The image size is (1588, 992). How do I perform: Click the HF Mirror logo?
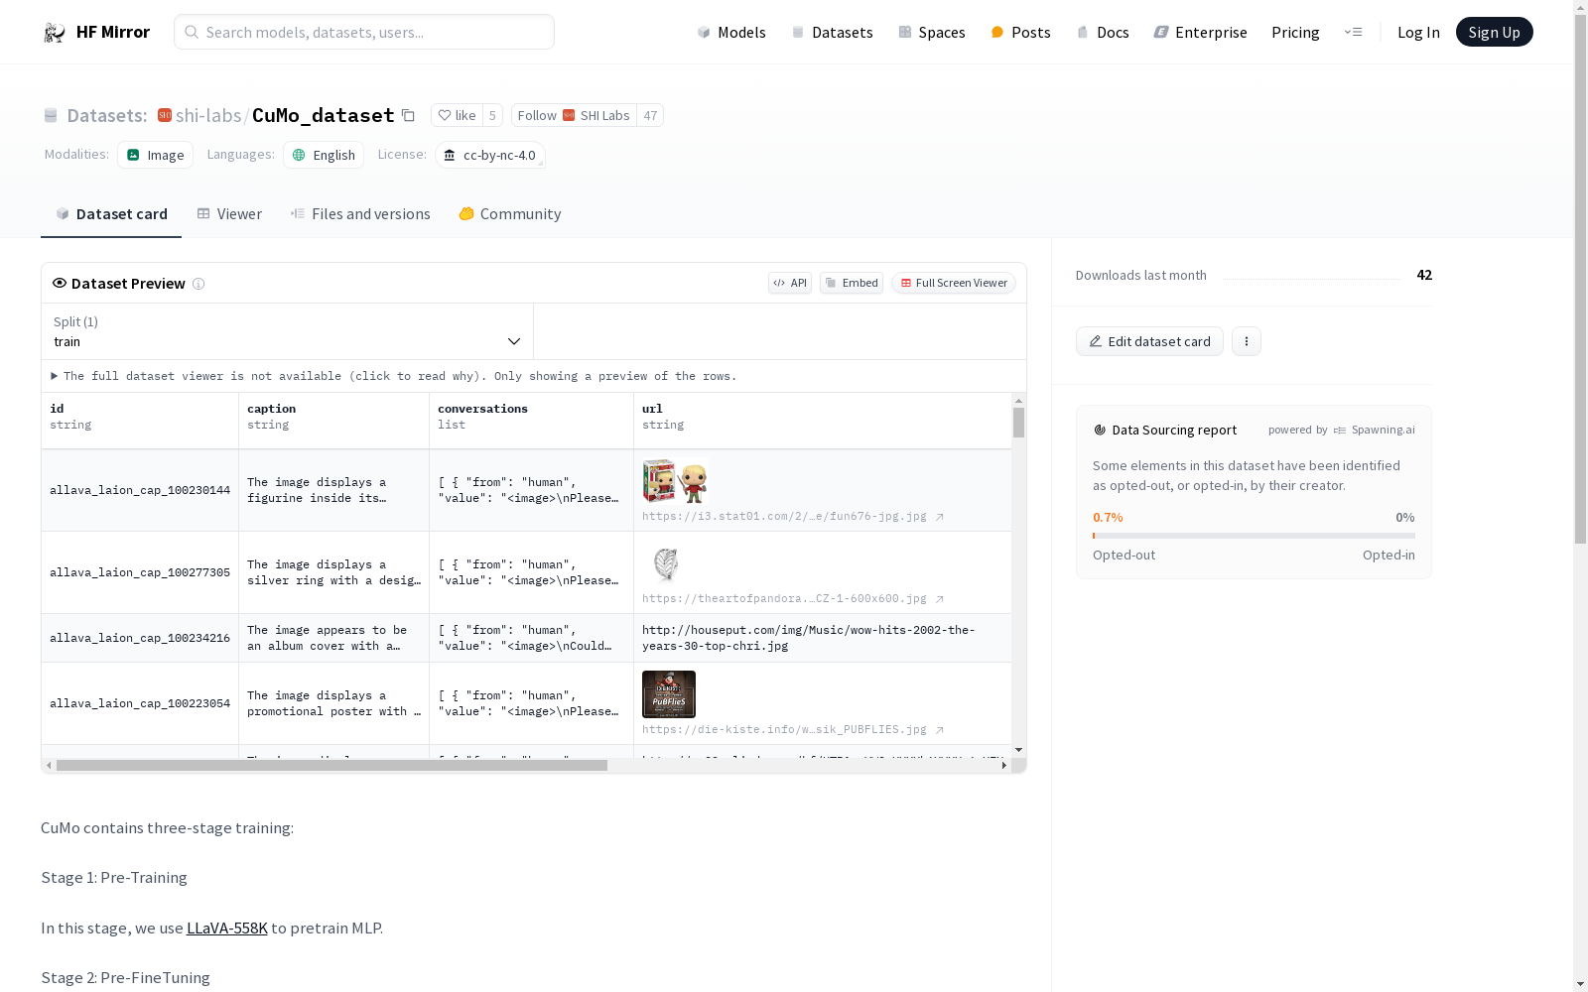(x=95, y=32)
